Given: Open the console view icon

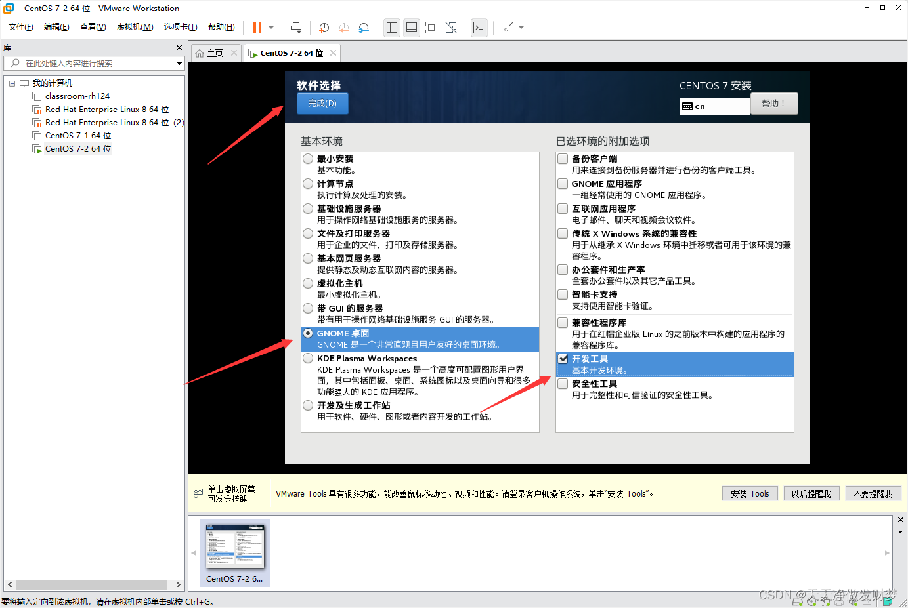Looking at the screenshot, I should tap(479, 28).
